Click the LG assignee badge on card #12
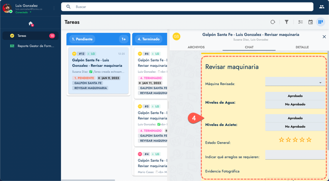 (91, 54)
